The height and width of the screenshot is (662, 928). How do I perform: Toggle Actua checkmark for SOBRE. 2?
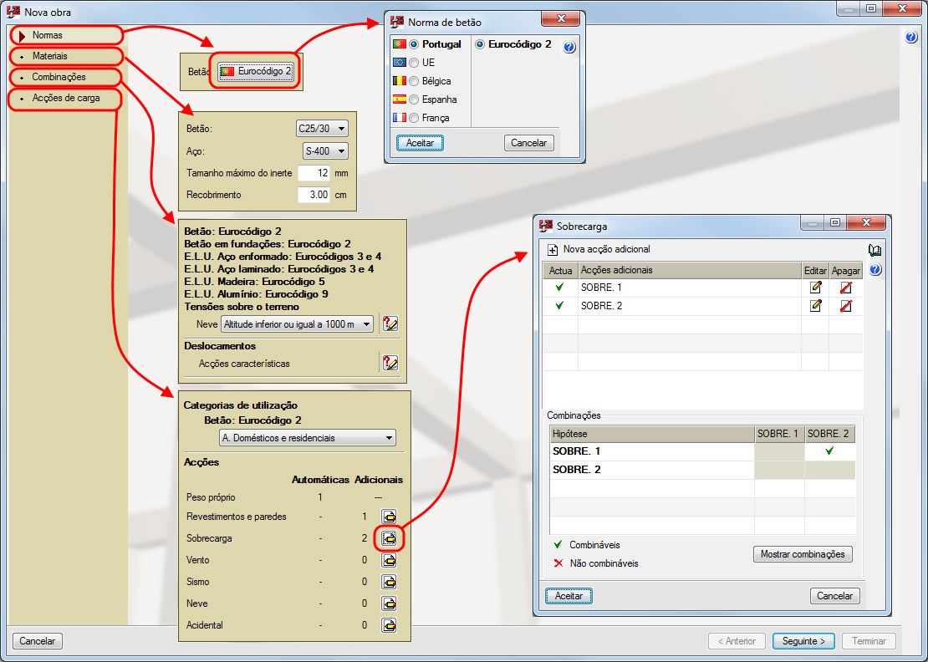click(x=560, y=306)
